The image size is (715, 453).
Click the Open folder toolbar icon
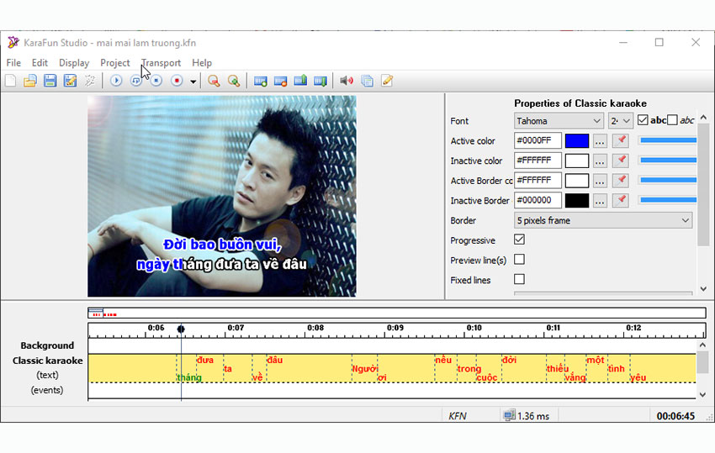(x=30, y=81)
